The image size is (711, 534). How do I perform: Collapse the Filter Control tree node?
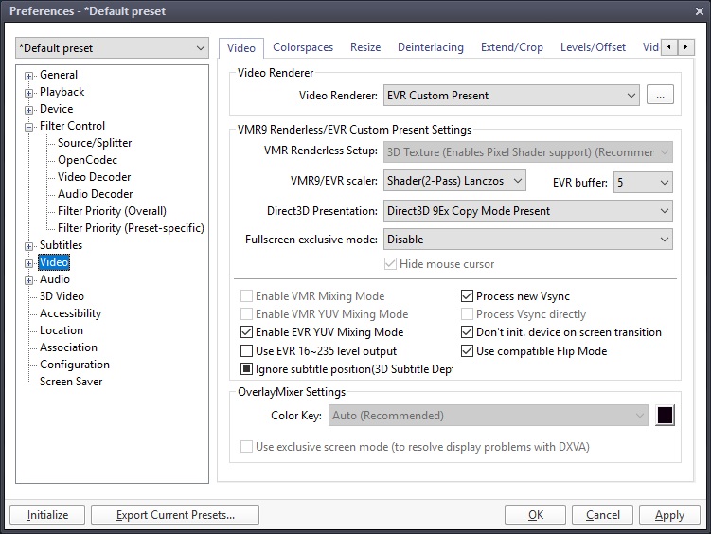coord(29,127)
